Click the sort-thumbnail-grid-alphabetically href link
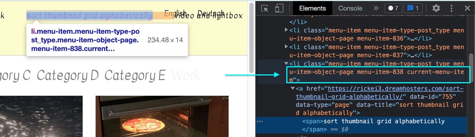Screen dimensions: 475x137 pyautogui.click(x=395, y=89)
